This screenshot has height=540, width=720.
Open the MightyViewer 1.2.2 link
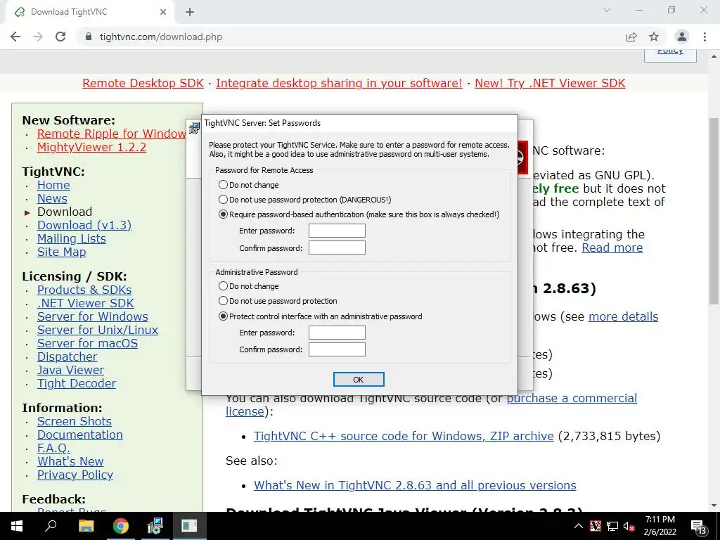[x=91, y=147]
